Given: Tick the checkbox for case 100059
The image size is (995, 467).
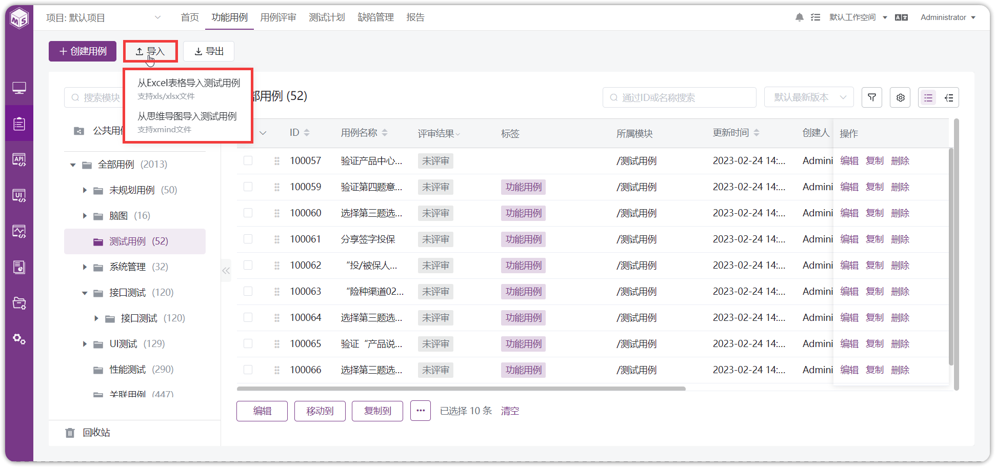Looking at the screenshot, I should [248, 187].
